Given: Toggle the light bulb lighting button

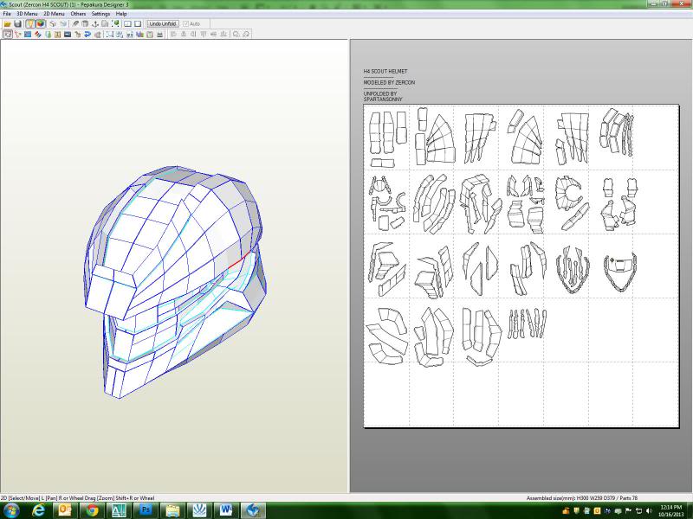Looking at the screenshot, I should 30,24.
